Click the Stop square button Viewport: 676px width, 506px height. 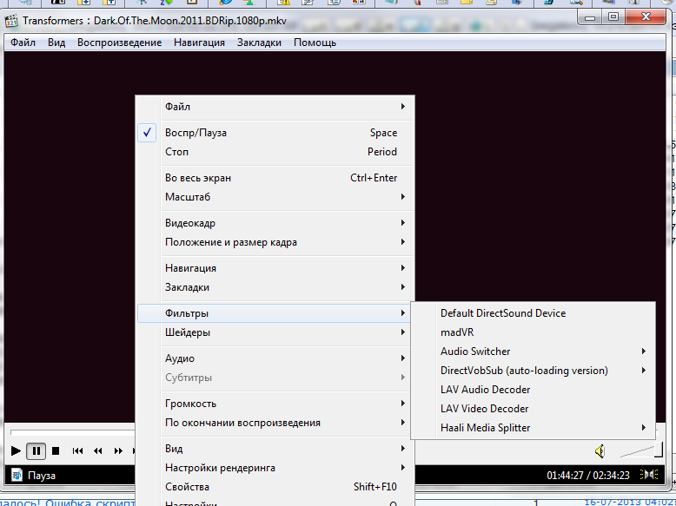pyautogui.click(x=56, y=450)
